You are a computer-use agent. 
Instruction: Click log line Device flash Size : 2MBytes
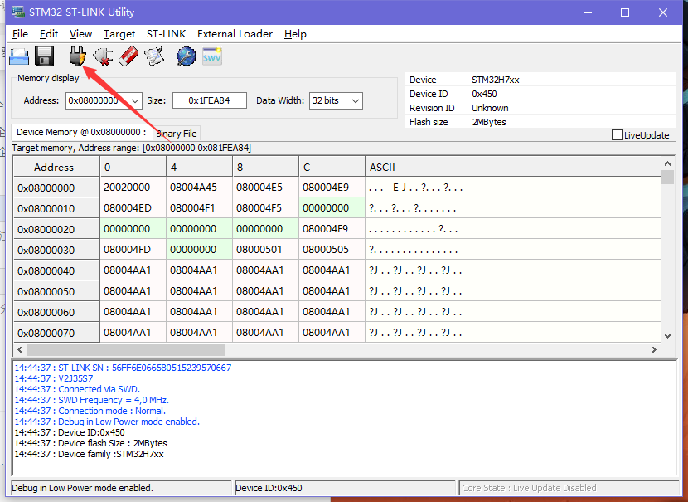91,443
